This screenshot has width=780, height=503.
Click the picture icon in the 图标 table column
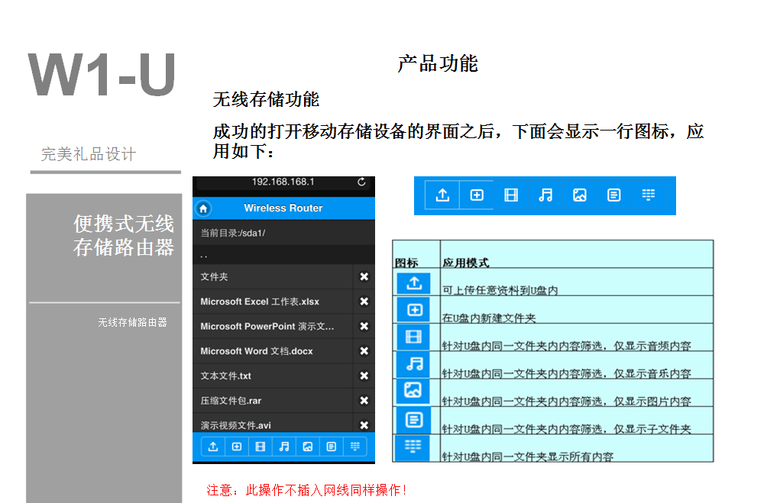[413, 391]
